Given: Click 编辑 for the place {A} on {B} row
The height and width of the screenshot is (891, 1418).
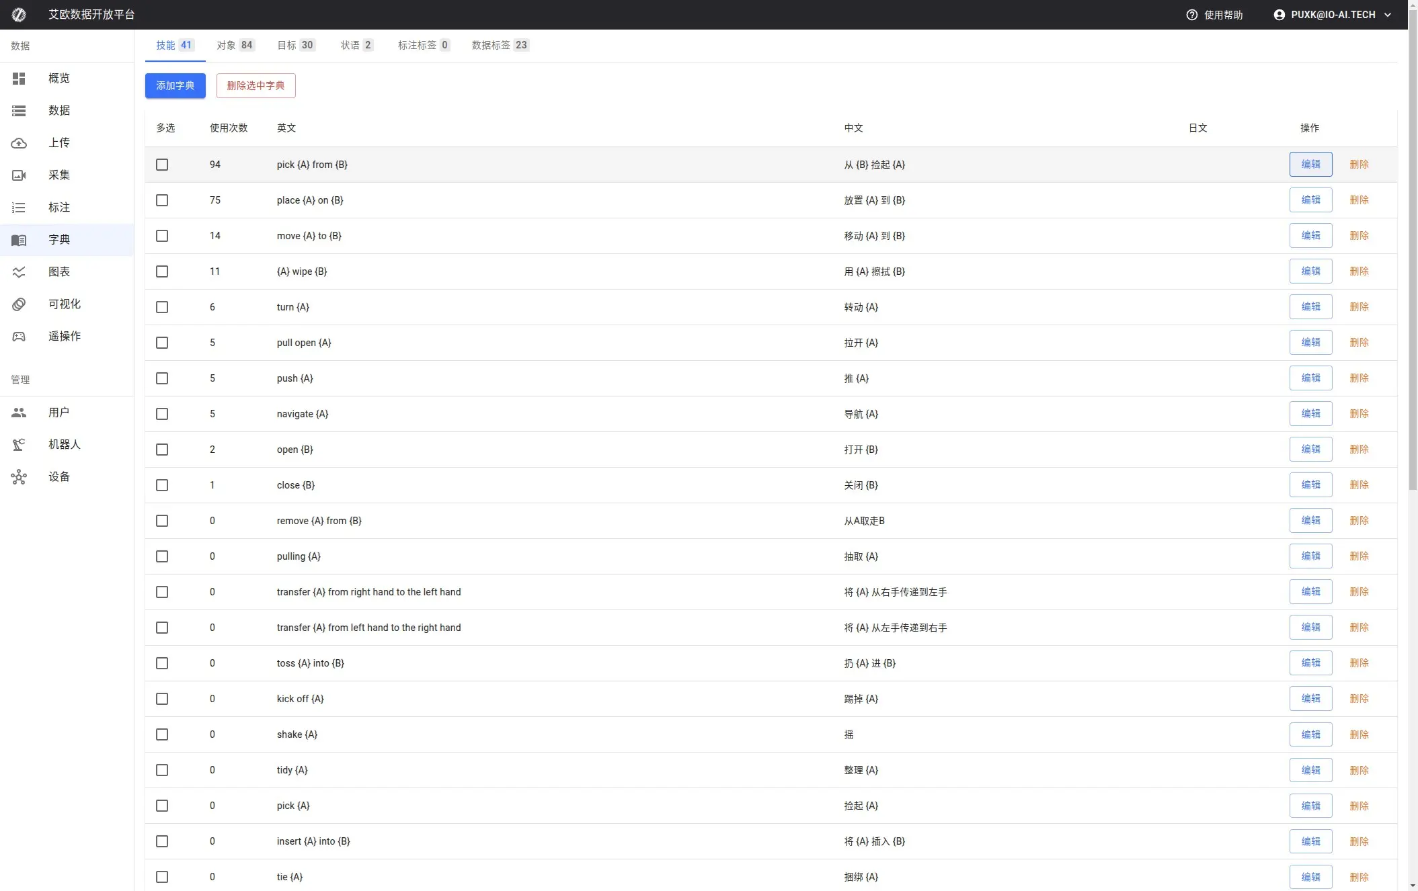Looking at the screenshot, I should tap(1310, 200).
